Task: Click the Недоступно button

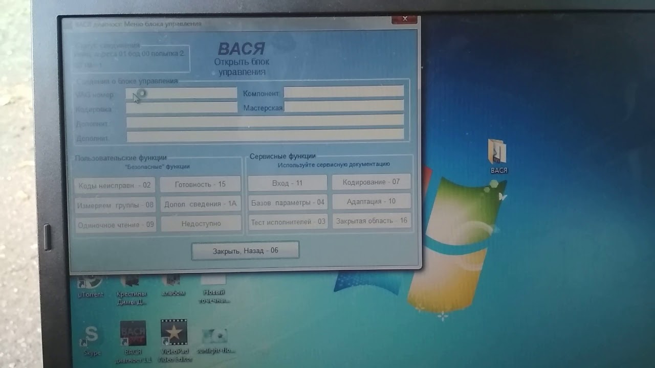Action: click(201, 223)
